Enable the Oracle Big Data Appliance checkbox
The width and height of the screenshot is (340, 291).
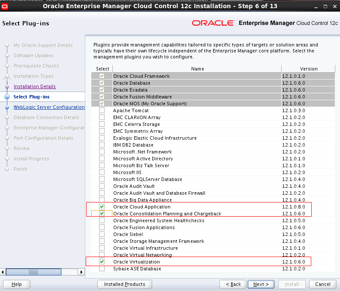[102, 200]
